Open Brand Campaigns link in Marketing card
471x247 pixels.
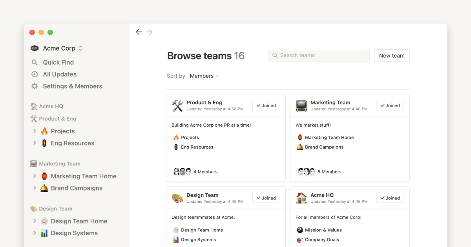[x=324, y=147]
